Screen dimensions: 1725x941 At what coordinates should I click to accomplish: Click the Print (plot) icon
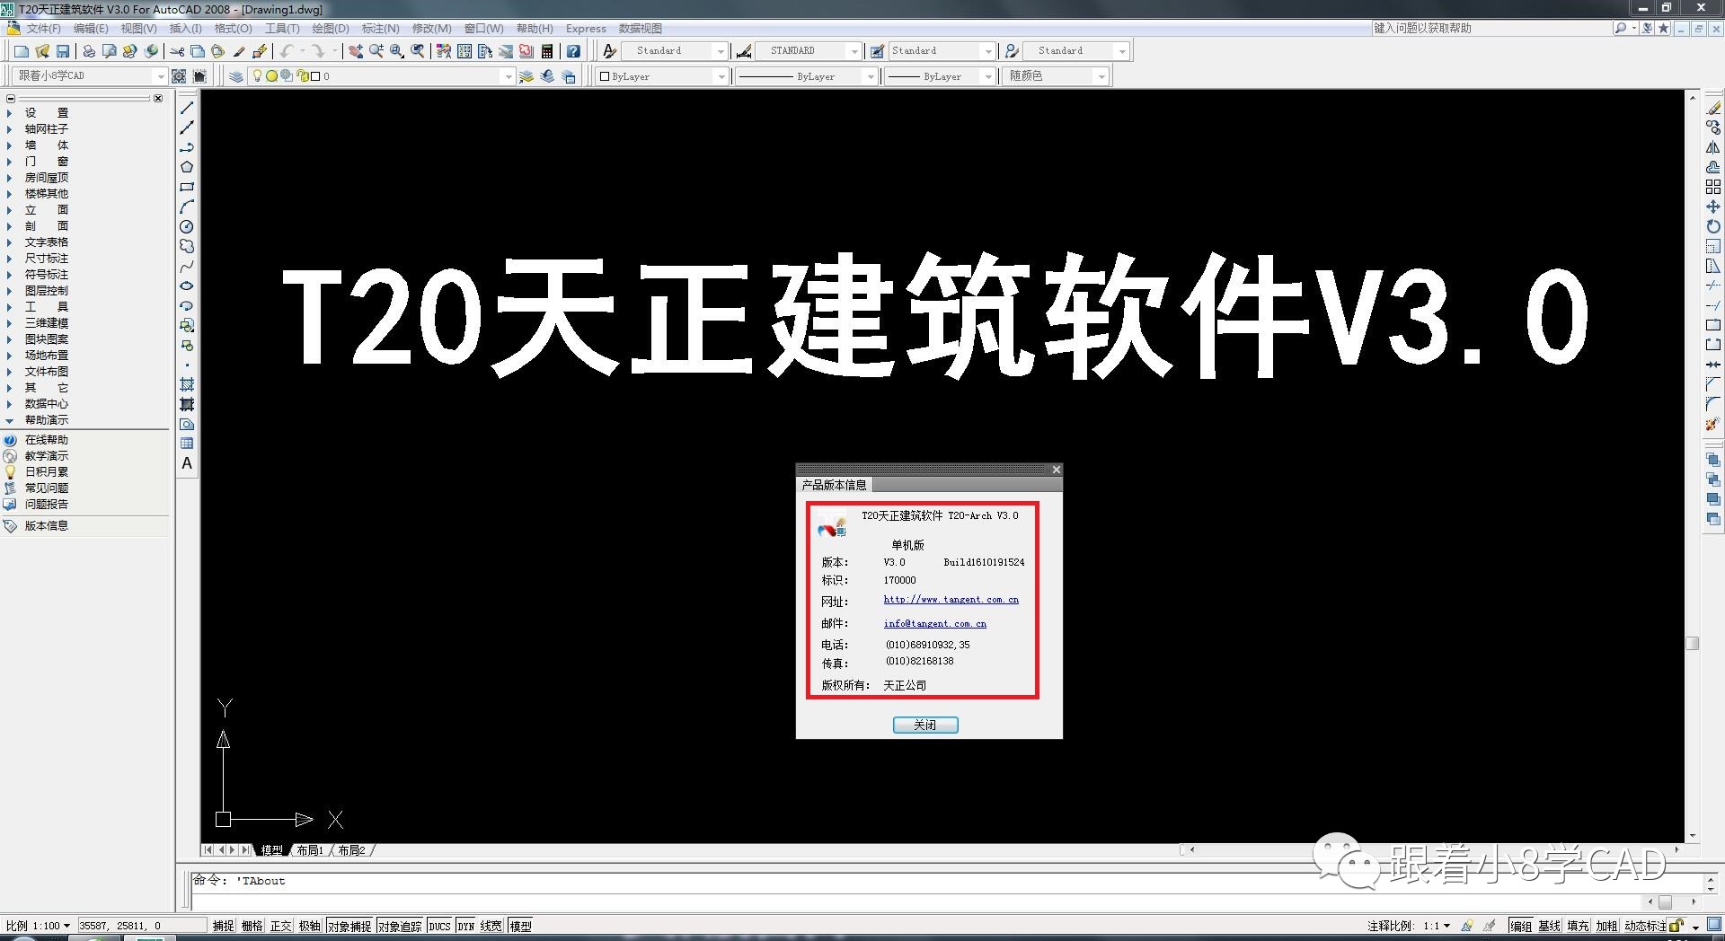point(89,51)
